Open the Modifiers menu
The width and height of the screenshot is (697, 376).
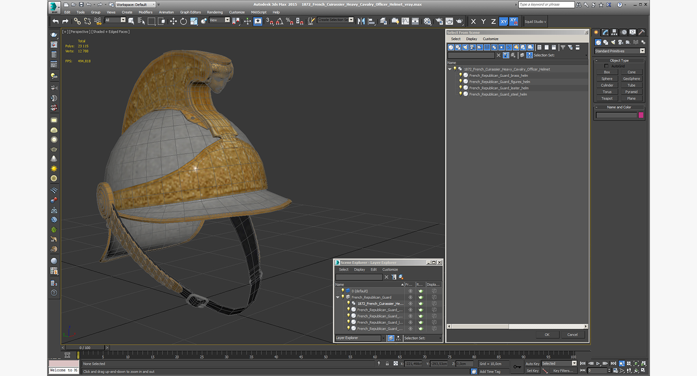tap(146, 12)
